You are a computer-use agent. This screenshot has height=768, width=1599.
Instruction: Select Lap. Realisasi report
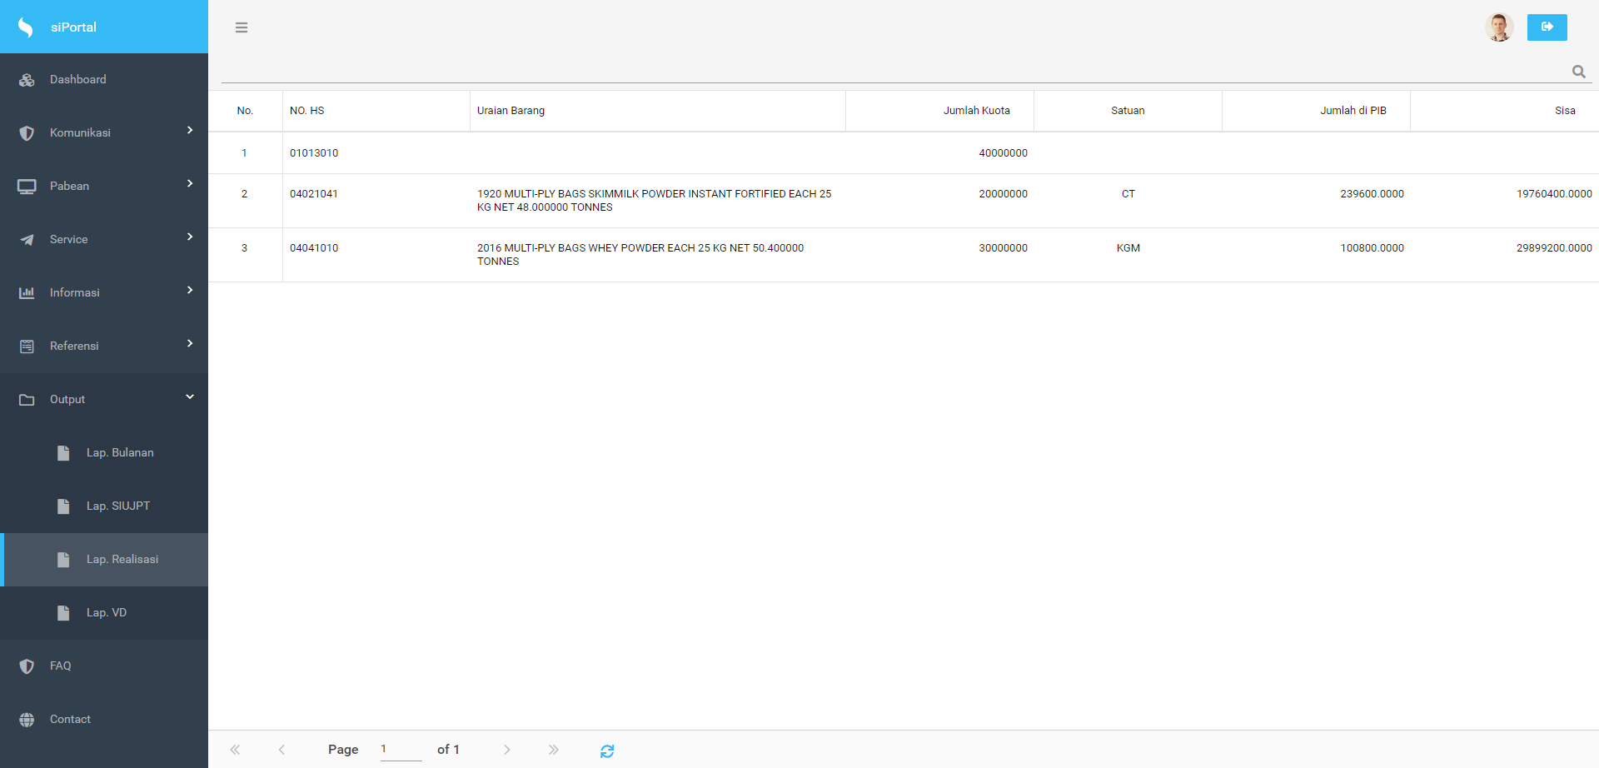click(x=104, y=560)
